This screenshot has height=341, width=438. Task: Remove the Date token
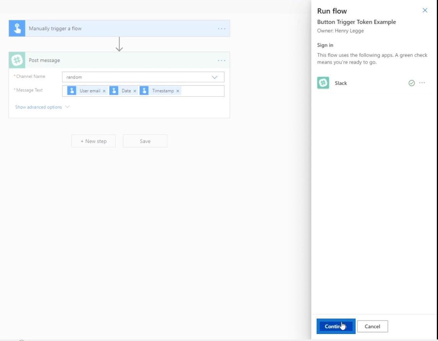(x=135, y=91)
